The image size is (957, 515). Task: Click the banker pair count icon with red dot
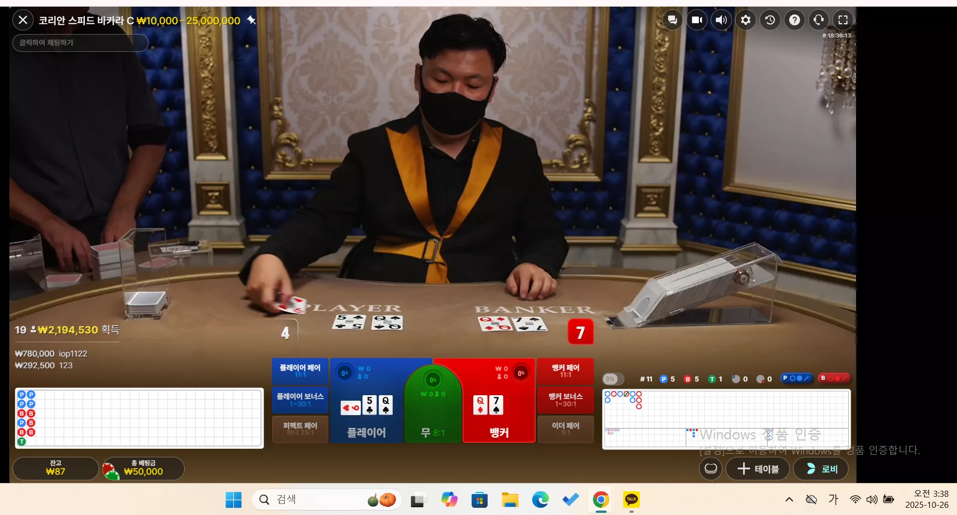760,379
